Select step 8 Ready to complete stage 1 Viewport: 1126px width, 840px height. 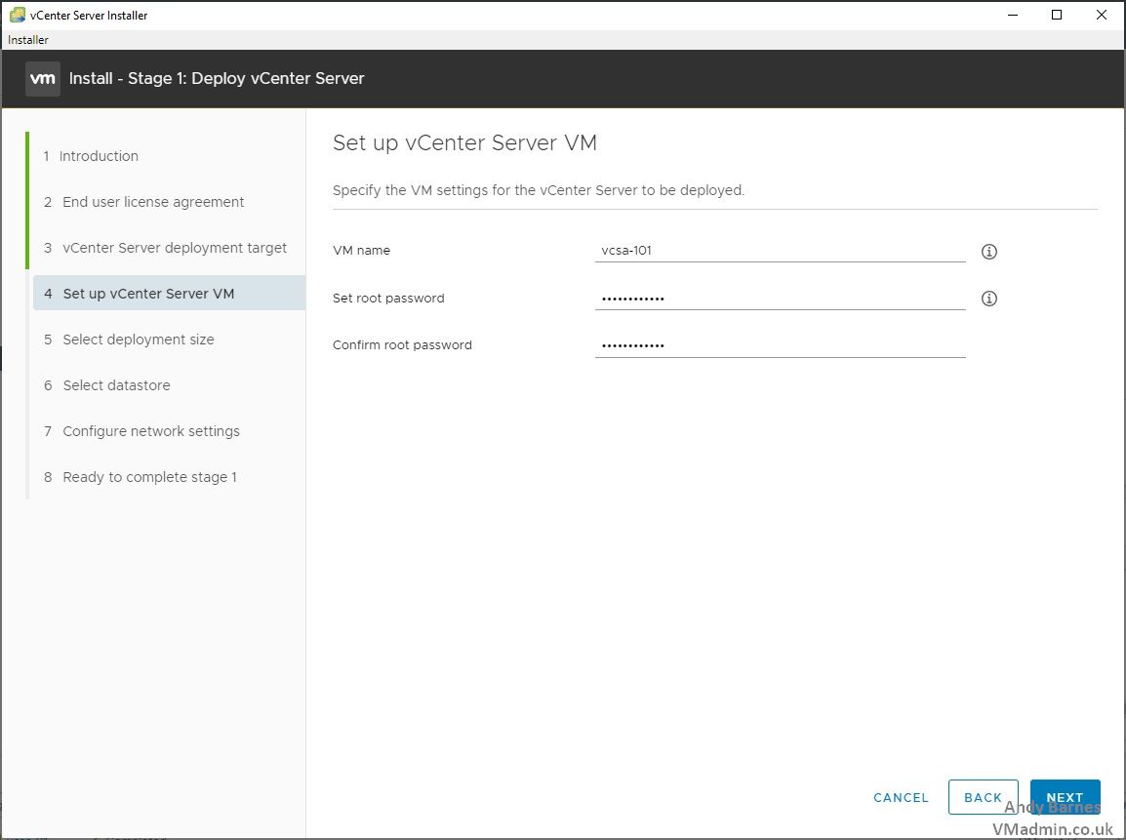[x=141, y=477]
